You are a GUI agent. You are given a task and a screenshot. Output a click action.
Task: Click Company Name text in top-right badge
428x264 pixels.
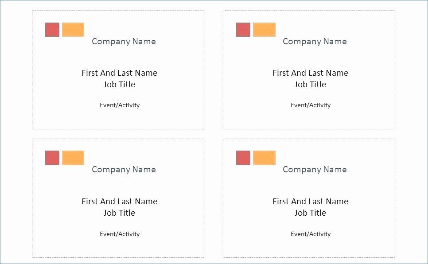315,42
